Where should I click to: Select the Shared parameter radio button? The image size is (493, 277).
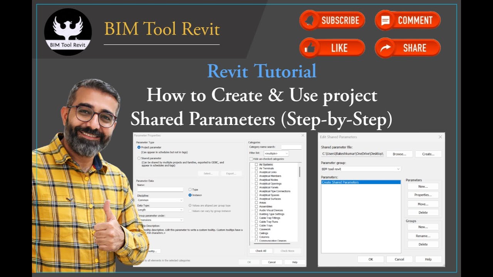click(x=139, y=158)
